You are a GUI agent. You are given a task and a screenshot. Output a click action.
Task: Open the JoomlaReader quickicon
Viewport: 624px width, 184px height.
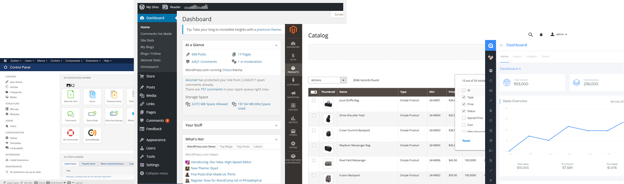[x=92, y=135]
